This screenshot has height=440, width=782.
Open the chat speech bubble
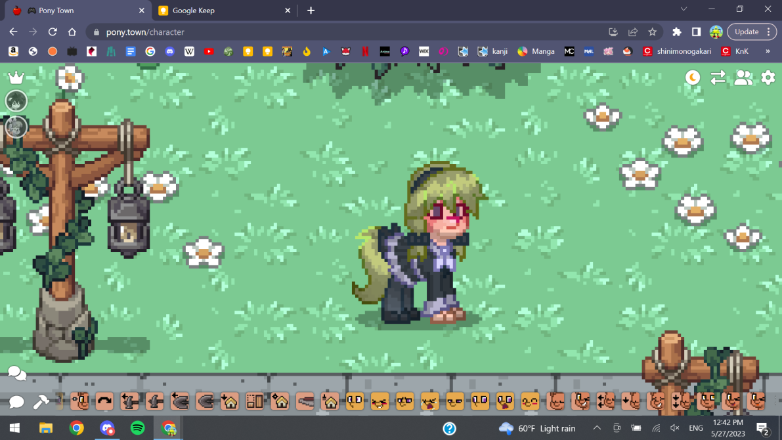coord(16,401)
